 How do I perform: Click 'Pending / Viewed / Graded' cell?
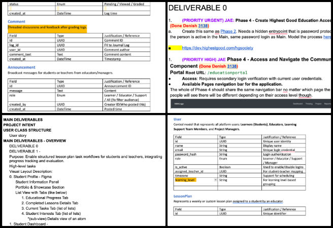pos(126,4)
